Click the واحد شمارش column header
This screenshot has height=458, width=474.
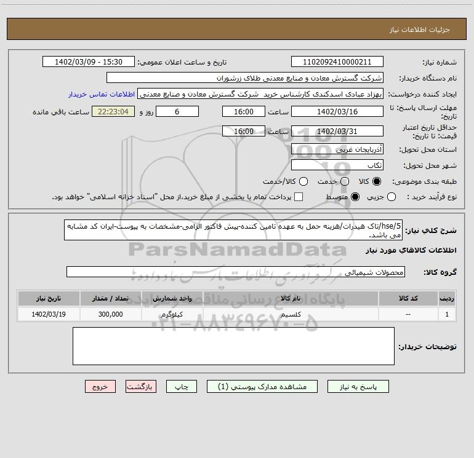tap(172, 299)
